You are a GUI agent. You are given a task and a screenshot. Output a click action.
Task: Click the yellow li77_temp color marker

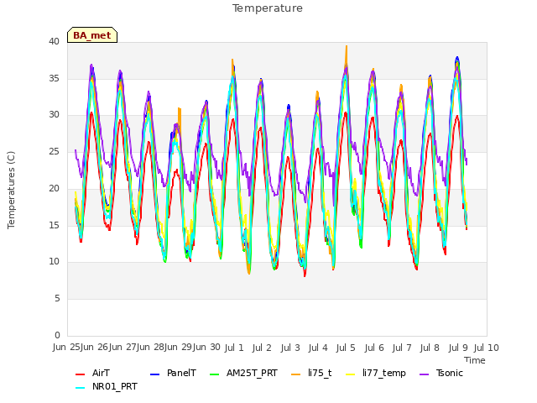pos(351,374)
